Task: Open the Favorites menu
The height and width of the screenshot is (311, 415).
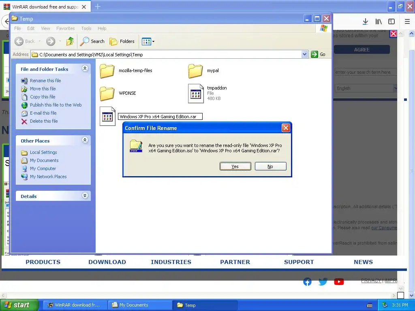Action: (x=65, y=28)
